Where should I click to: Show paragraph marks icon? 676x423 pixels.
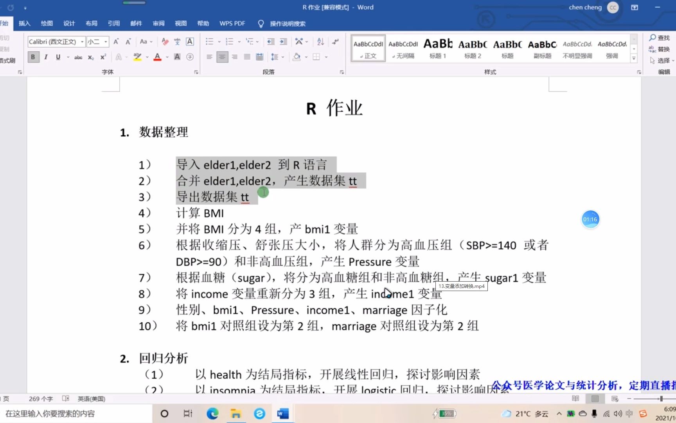335,41
